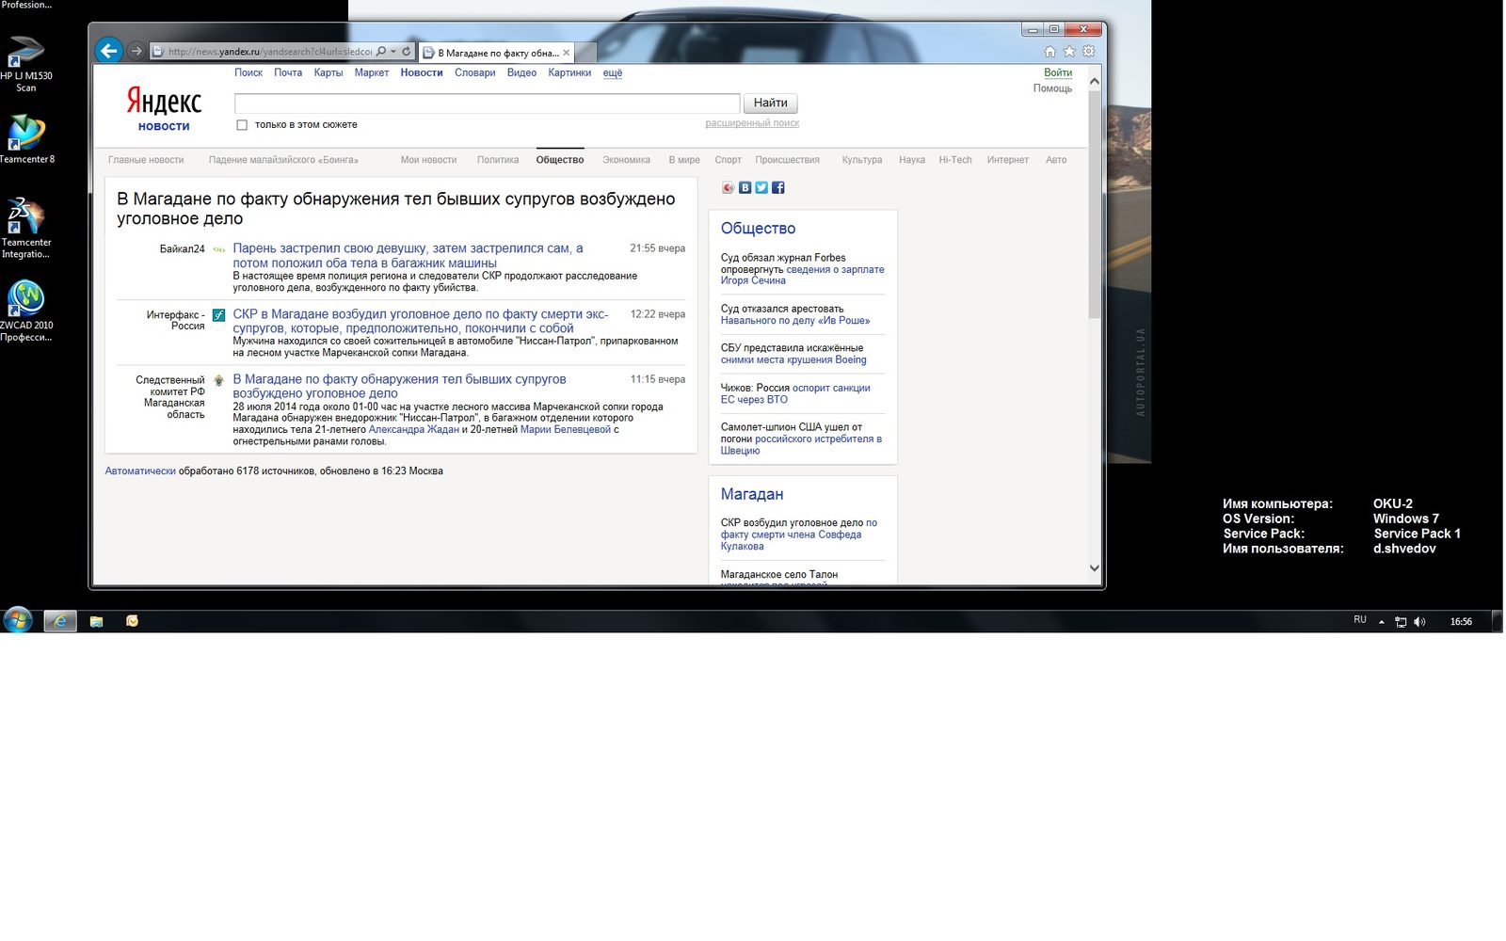Click the network icon in the system tray
Viewport: 1506px width, 941px height.
(x=1401, y=622)
